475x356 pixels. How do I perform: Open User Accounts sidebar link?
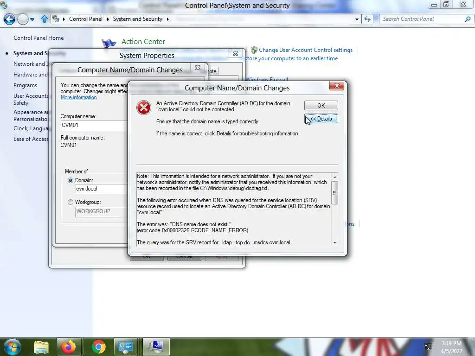[31, 99]
